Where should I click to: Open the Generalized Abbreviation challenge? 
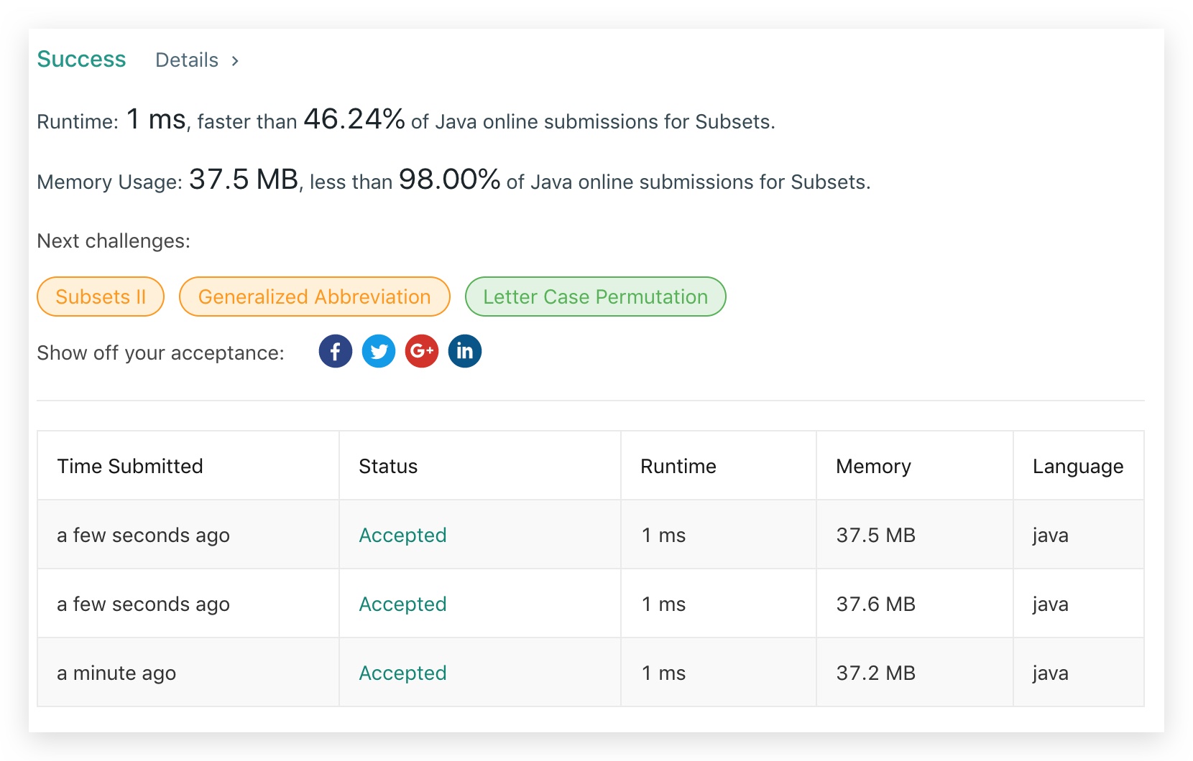click(x=315, y=297)
